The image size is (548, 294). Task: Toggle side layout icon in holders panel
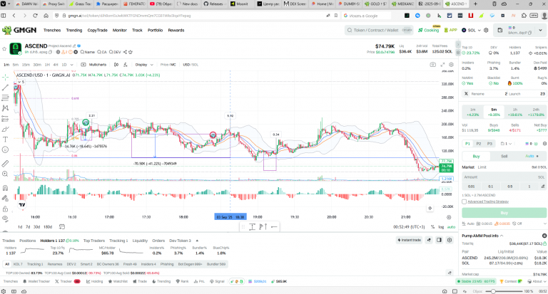pos(439,240)
